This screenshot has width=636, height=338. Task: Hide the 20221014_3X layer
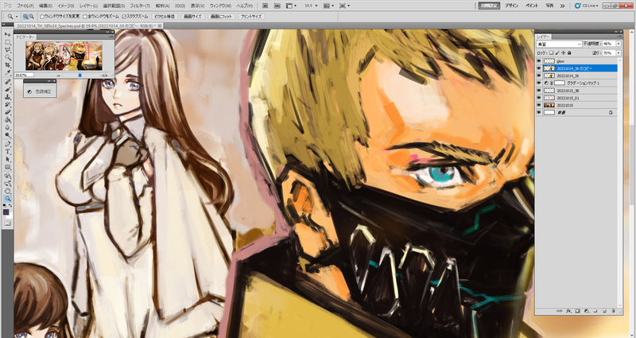(539, 76)
